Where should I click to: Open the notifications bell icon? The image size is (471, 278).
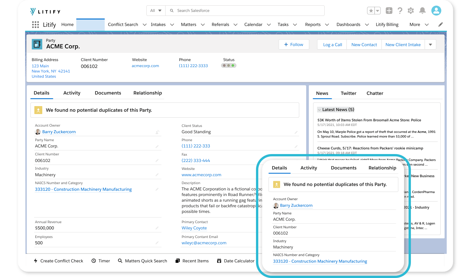422,11
